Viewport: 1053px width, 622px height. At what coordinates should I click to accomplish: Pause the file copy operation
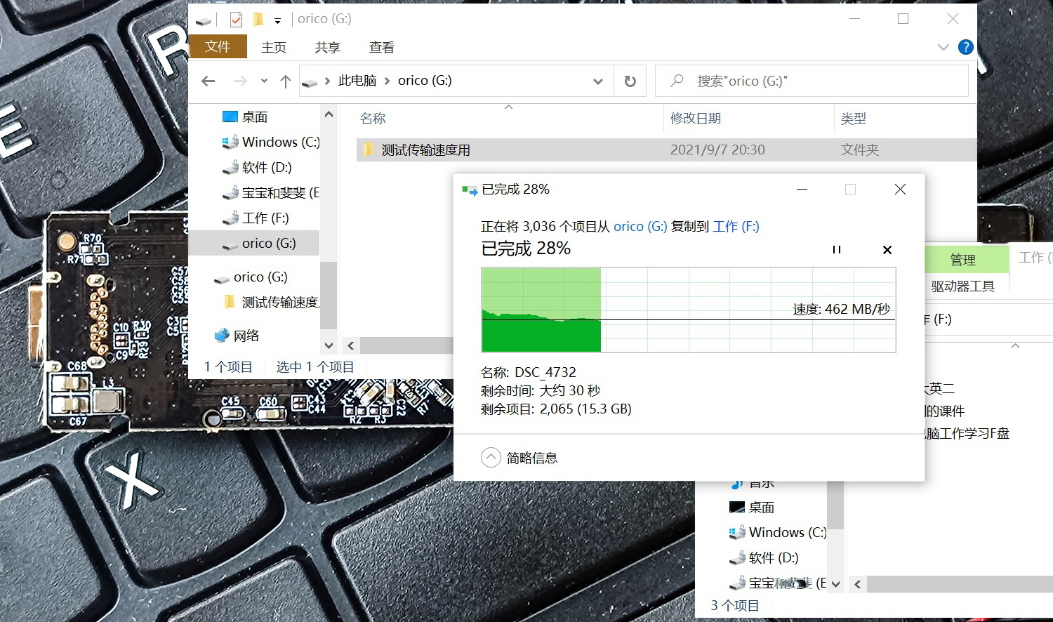[x=837, y=250]
